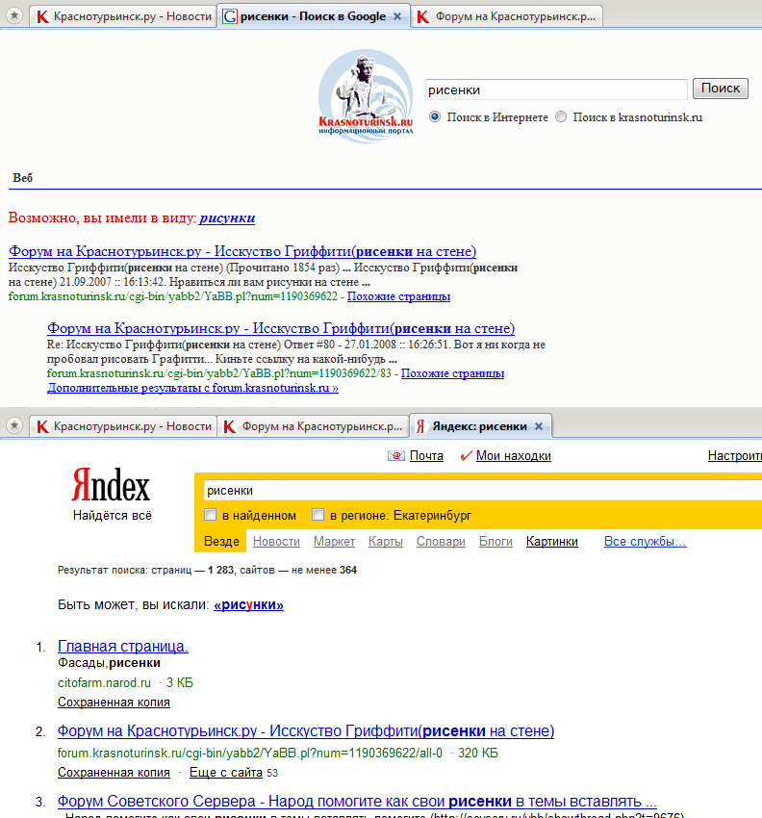The image size is (762, 818).
Task: Open Сохраненная копия under citofarm.narod.ru
Action: tap(114, 703)
